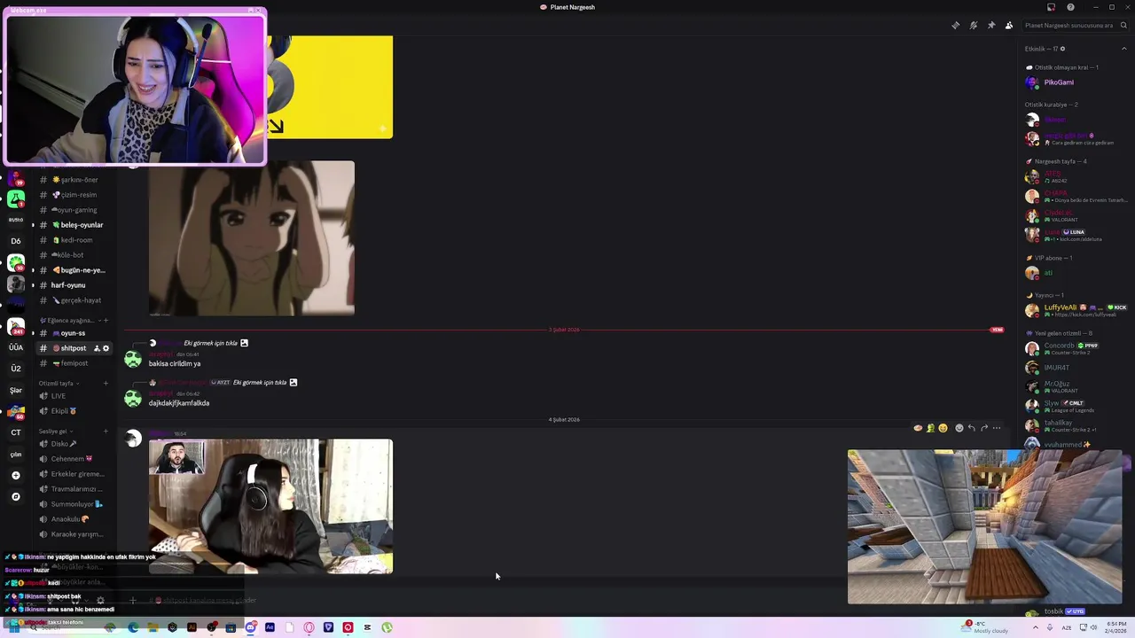Open message attachment plus button

pos(133,600)
